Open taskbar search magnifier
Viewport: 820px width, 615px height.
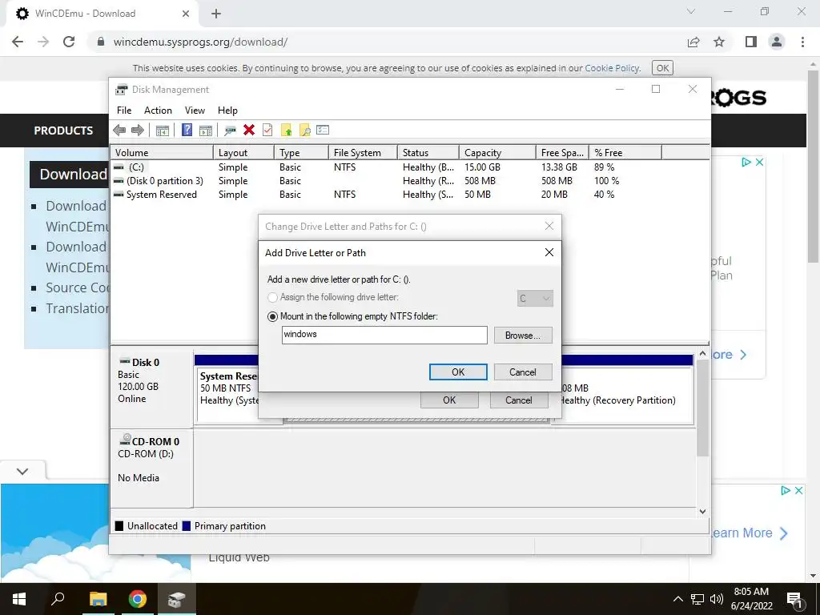(x=58, y=599)
